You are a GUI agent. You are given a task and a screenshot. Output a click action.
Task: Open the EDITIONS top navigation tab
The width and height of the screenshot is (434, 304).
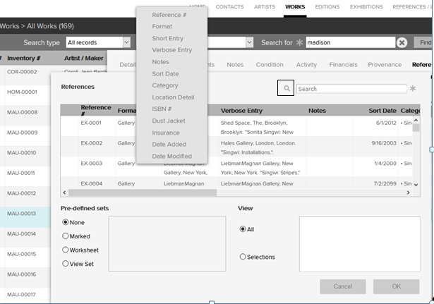pos(327,7)
